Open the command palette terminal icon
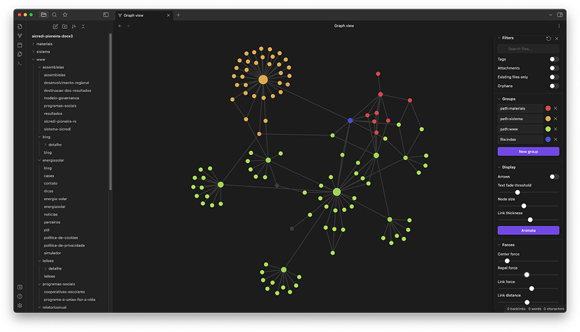 coord(20,63)
